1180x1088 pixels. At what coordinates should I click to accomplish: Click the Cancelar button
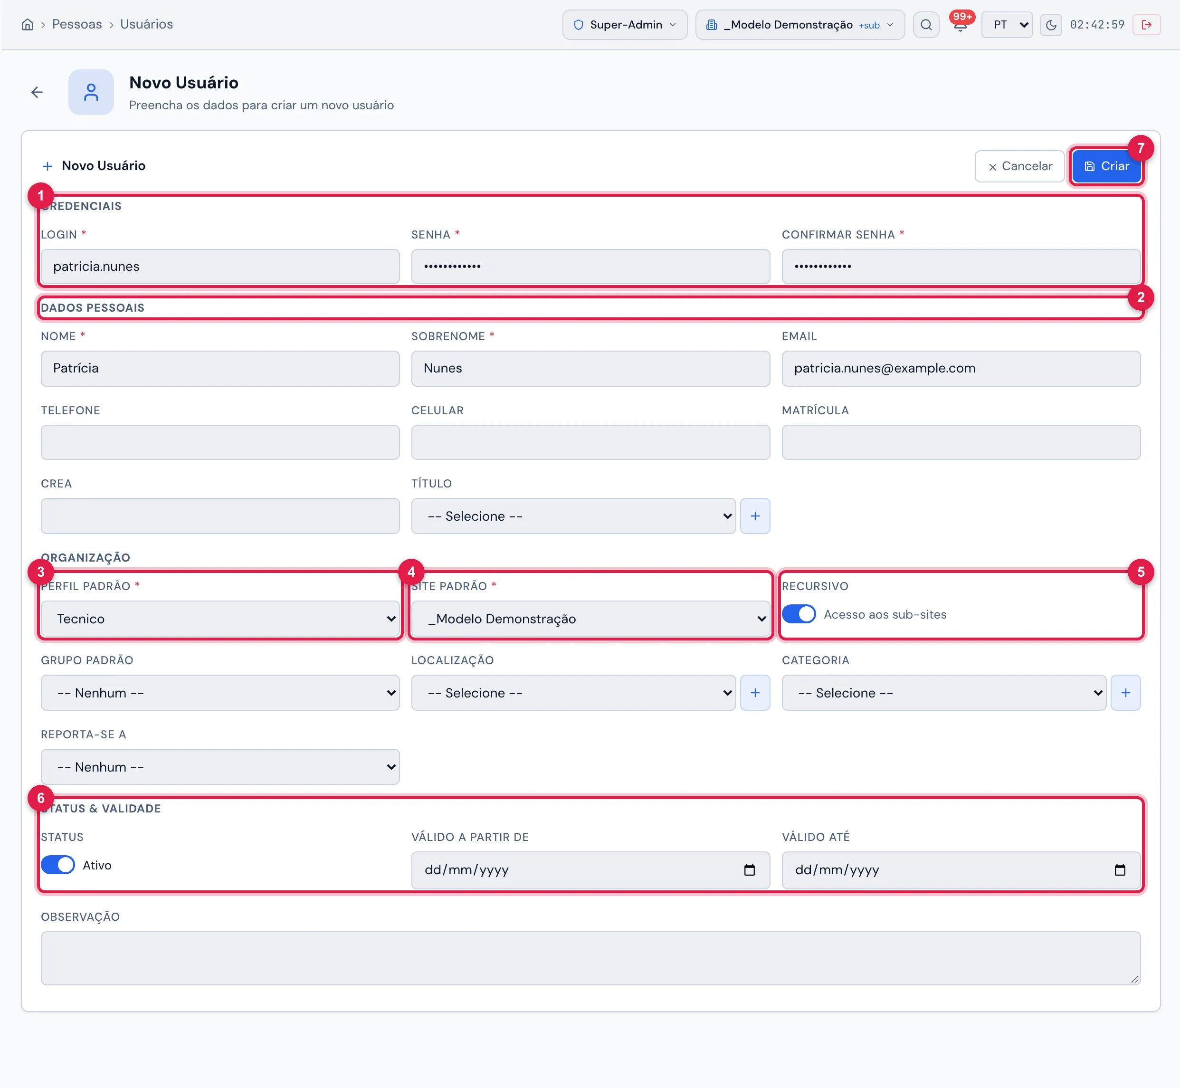point(1019,167)
